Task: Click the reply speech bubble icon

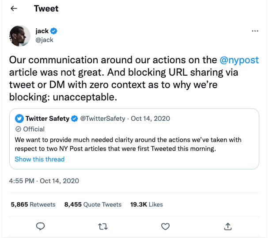Action: tap(40, 226)
